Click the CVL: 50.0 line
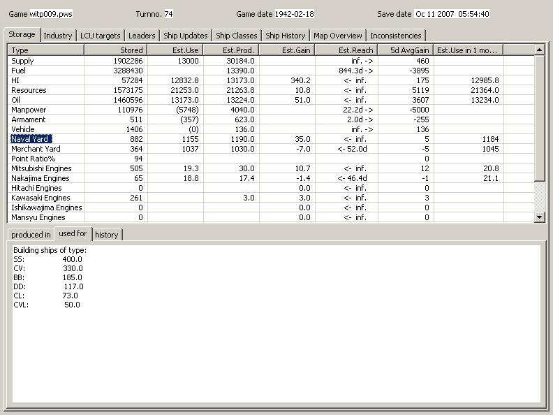The height and width of the screenshot is (415, 553). pyautogui.click(x=47, y=305)
